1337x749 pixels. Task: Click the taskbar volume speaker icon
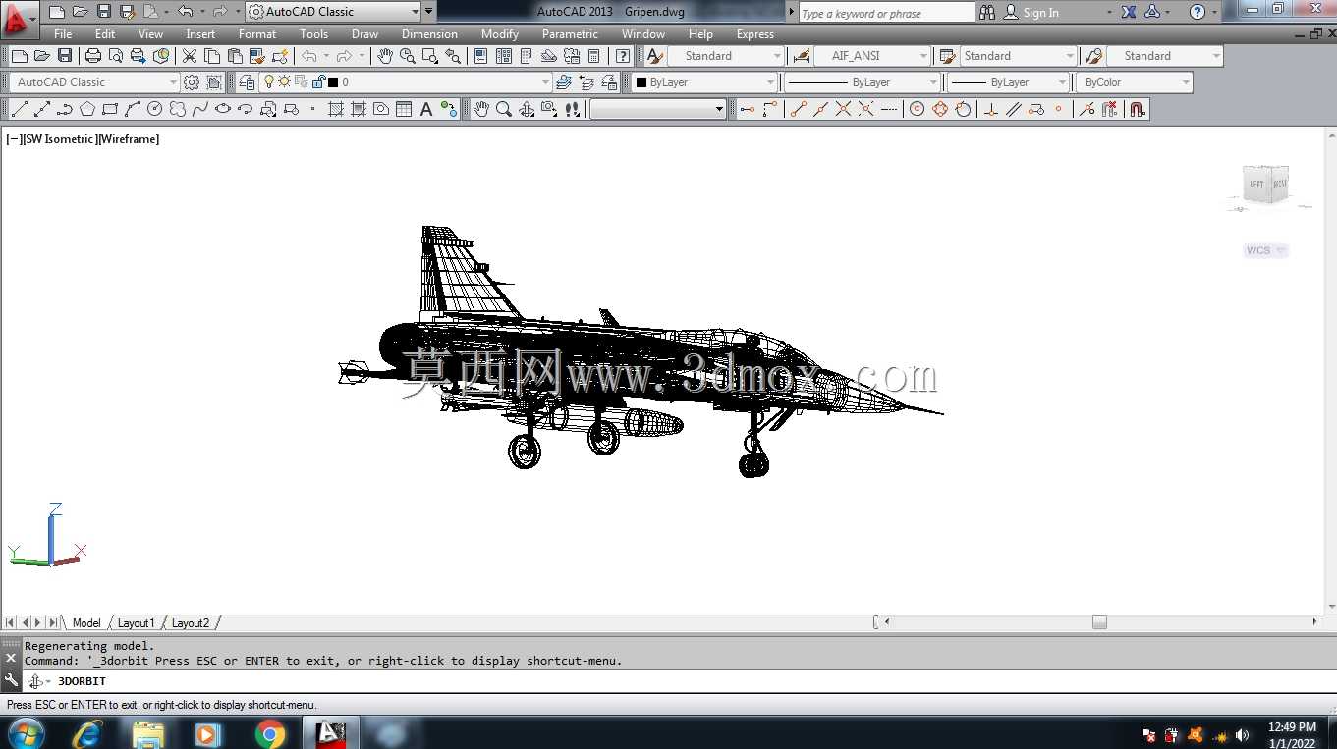pos(1242,735)
